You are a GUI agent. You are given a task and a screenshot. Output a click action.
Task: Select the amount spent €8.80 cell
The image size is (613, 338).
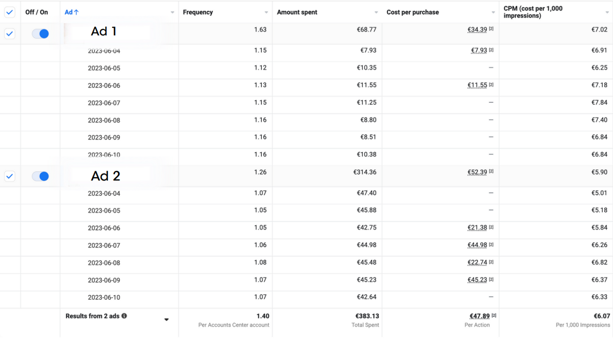pos(368,120)
